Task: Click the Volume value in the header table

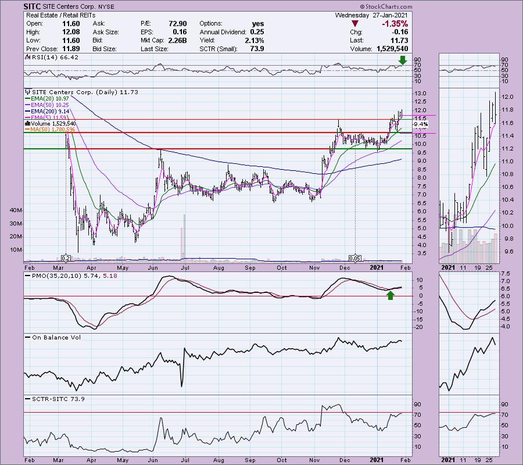Action: 392,49
